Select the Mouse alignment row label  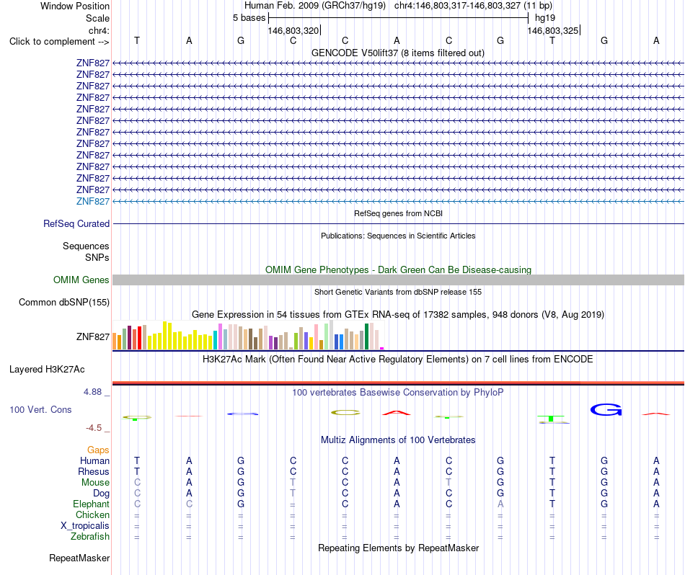[x=95, y=483]
